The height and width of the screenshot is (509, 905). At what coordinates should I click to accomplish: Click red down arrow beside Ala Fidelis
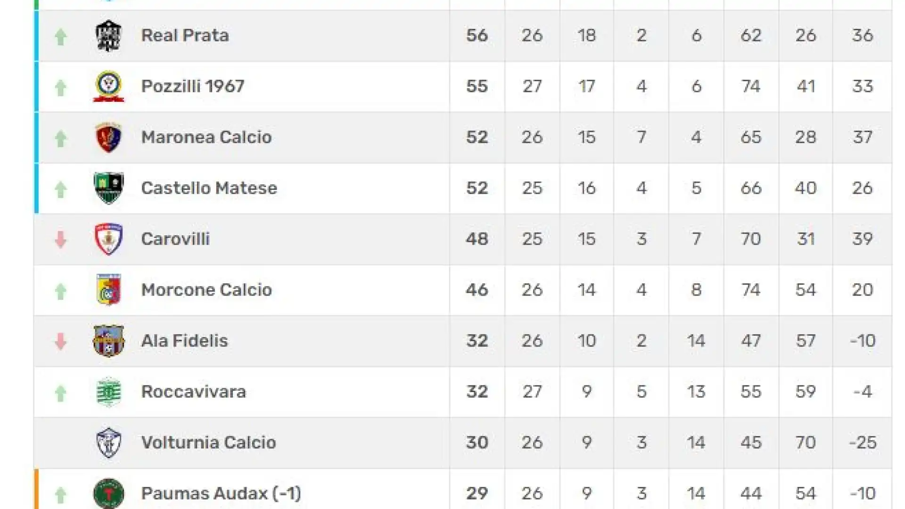pyautogui.click(x=60, y=342)
